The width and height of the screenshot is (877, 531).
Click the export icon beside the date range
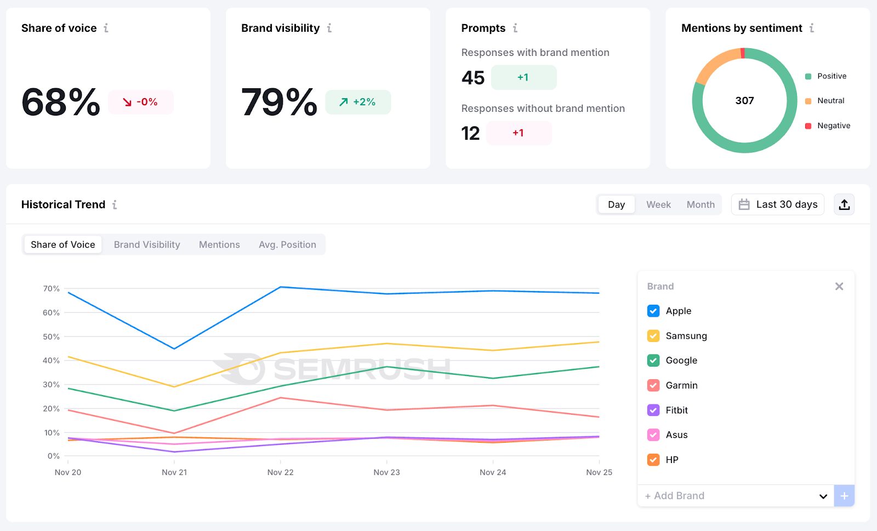pyautogui.click(x=844, y=204)
